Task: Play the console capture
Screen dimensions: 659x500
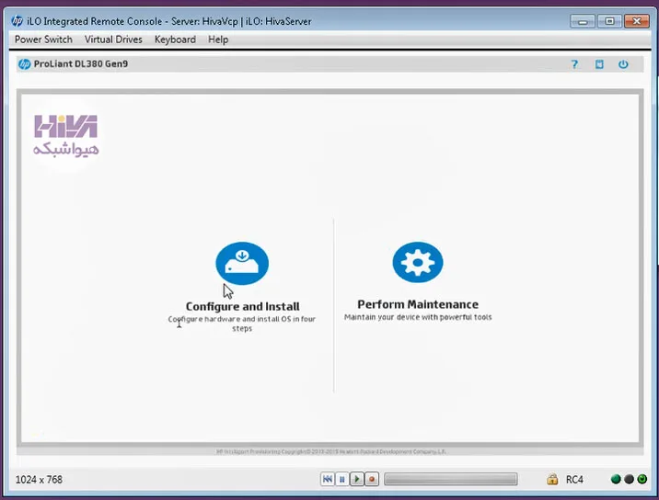Action: (357, 479)
